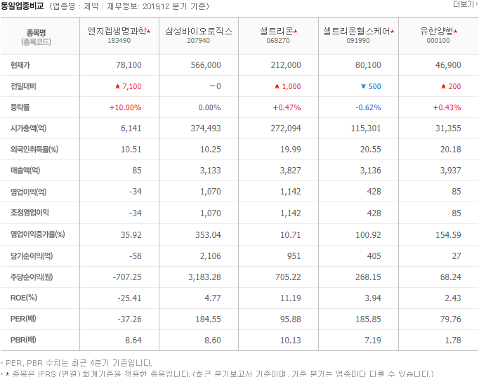Viewport: 479px width, 377px height.
Task: Click the down arrow beside 500
Action: (x=363, y=86)
